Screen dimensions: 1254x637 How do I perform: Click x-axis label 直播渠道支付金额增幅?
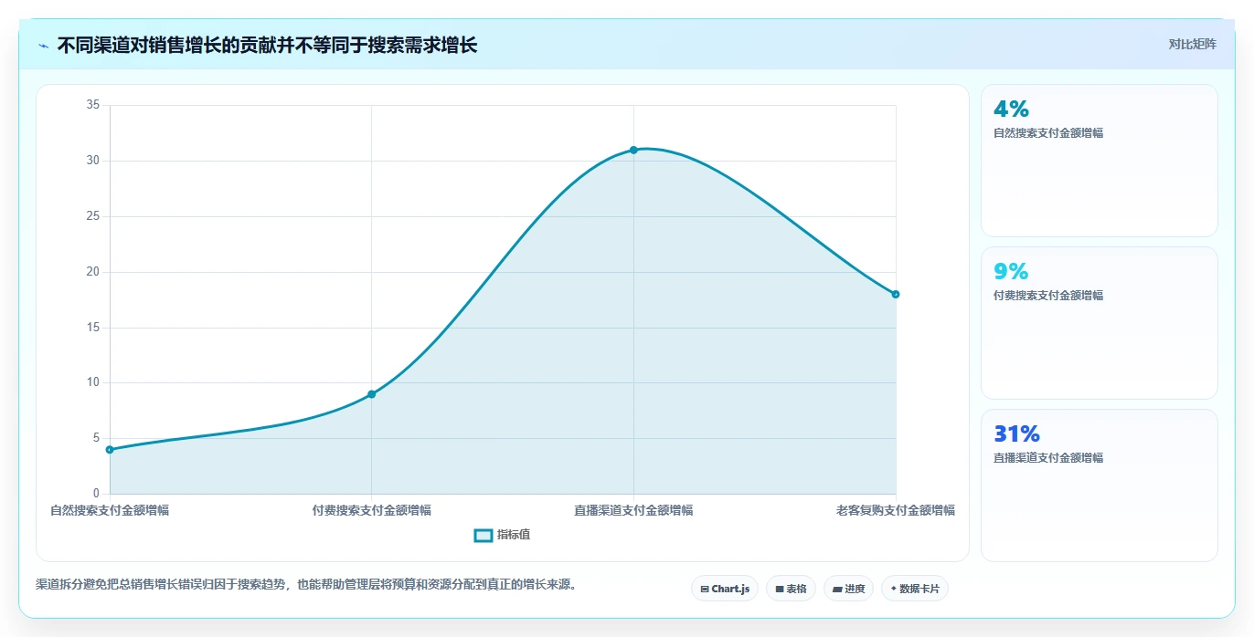tap(633, 510)
